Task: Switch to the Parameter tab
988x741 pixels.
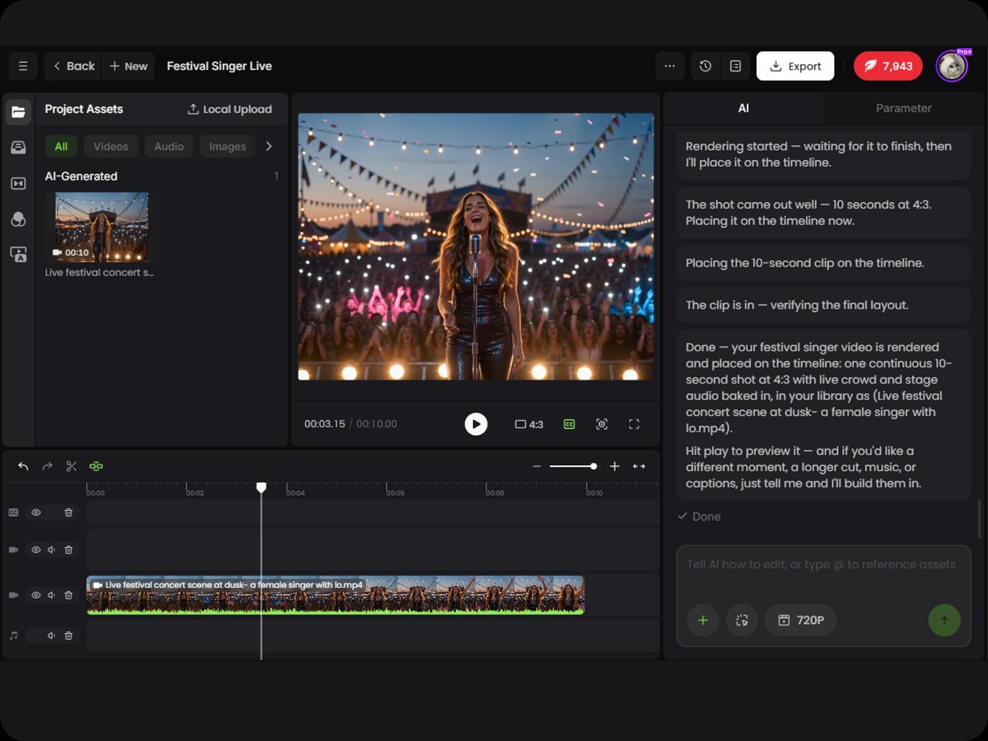Action: click(903, 108)
